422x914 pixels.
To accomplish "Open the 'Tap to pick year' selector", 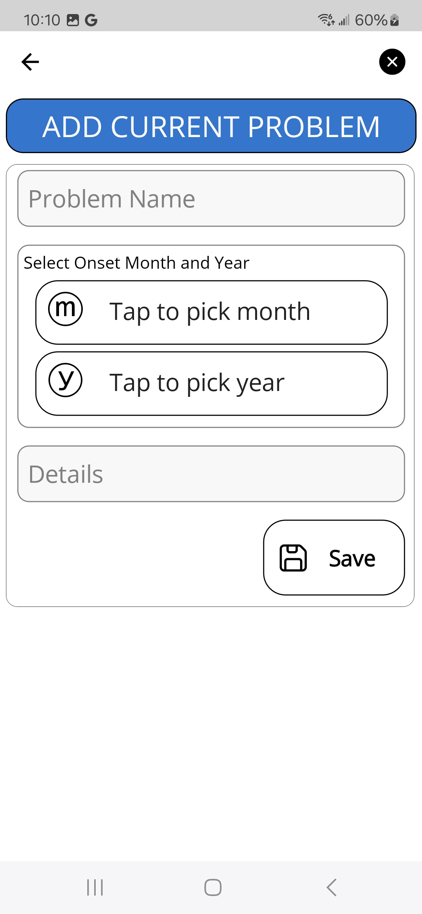I will [211, 384].
